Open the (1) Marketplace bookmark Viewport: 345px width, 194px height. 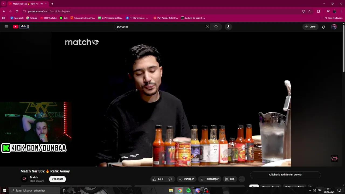(137, 18)
